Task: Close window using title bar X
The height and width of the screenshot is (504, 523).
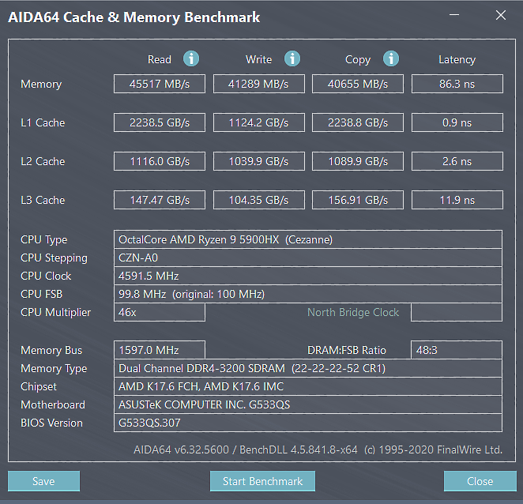Action: coord(501,15)
